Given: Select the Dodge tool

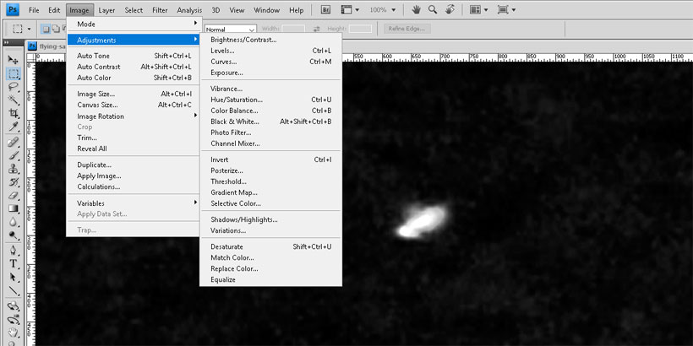Looking at the screenshot, I should (x=14, y=235).
